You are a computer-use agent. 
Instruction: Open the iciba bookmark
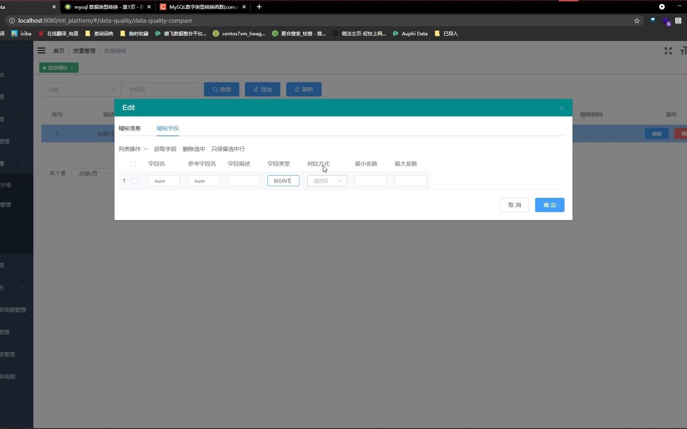tap(21, 34)
